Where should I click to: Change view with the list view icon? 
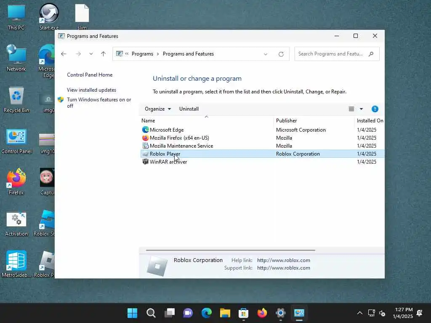coord(351,109)
